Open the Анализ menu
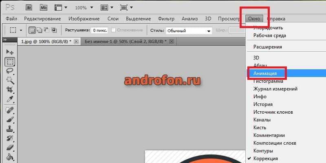Image resolution: width=326 pixels, height=163 pixels. point(189,19)
